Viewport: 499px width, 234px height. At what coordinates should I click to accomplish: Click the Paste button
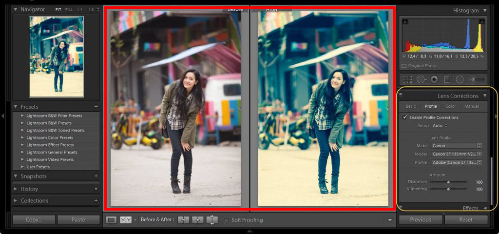78,220
